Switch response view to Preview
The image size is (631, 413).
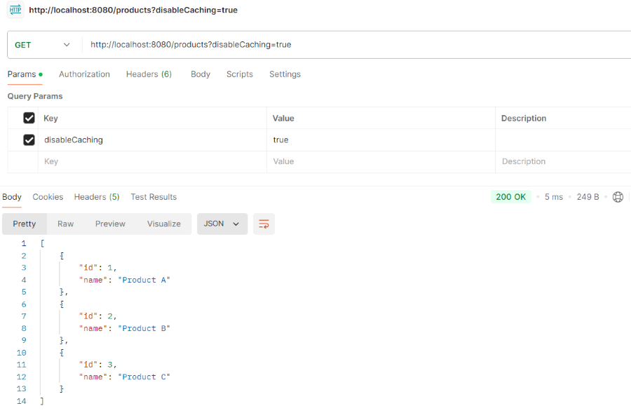tap(110, 224)
